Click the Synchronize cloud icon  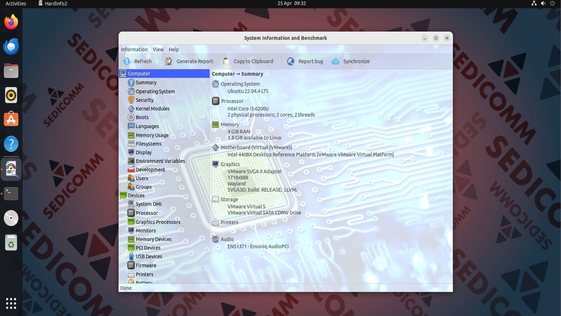pyautogui.click(x=335, y=61)
